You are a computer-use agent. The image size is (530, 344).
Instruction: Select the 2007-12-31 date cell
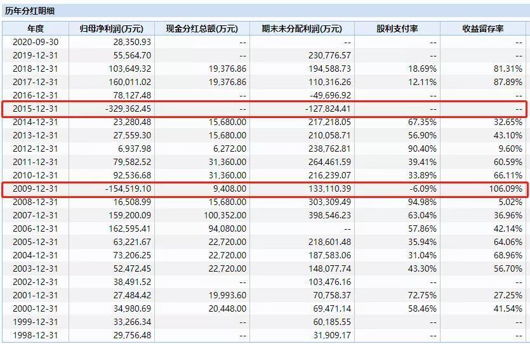point(36,215)
